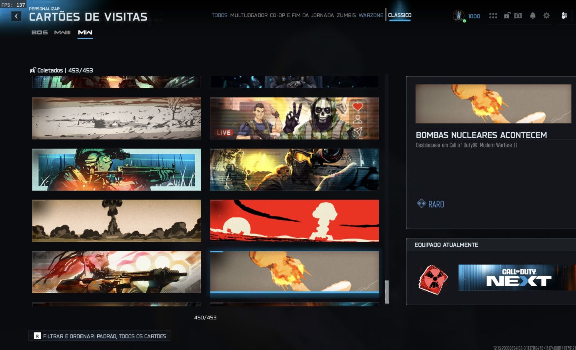Screen dimensions: 576x350
Task: Click the Desbloquear em Call of Duty description
Action: tap(466, 145)
